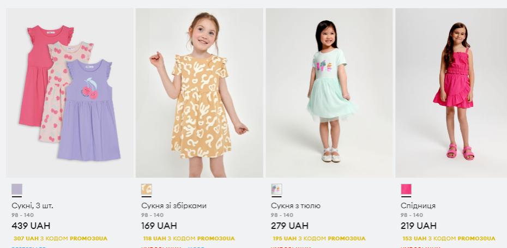Open the yellow patterned dress product photo
The width and height of the screenshot is (507, 248).
199,93
